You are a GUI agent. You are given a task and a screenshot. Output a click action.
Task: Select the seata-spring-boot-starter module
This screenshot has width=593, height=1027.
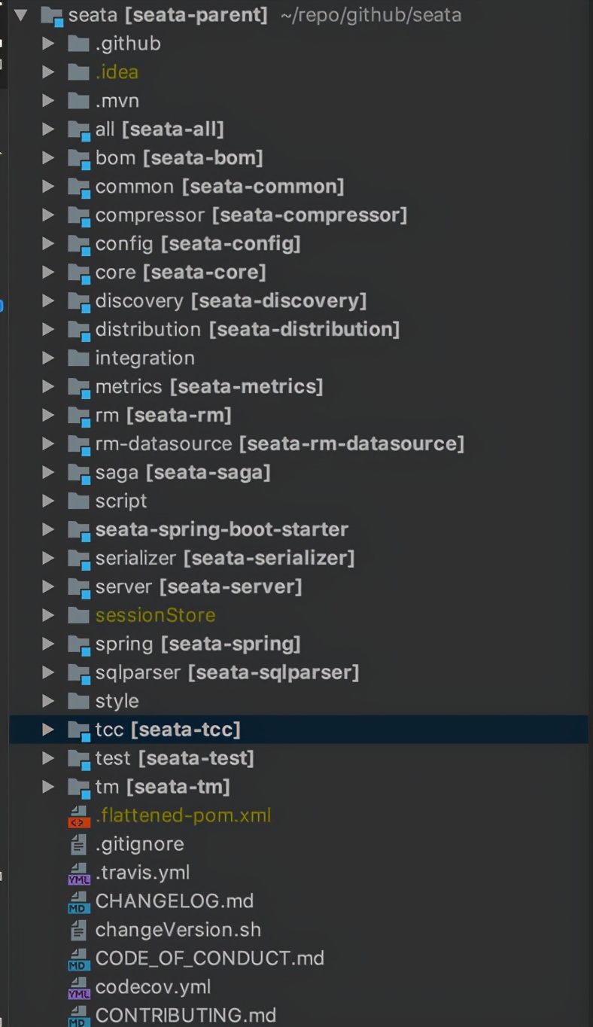[x=221, y=529]
